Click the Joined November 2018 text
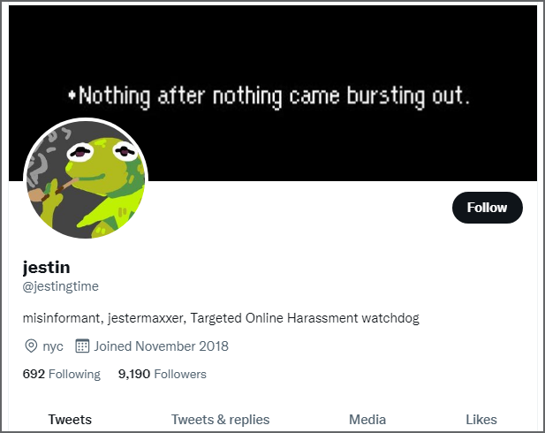 (x=162, y=346)
